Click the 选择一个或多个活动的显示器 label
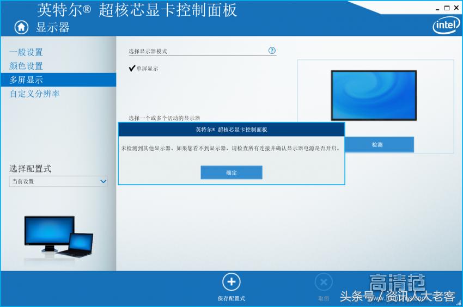This screenshot has width=463, height=307. click(x=164, y=118)
